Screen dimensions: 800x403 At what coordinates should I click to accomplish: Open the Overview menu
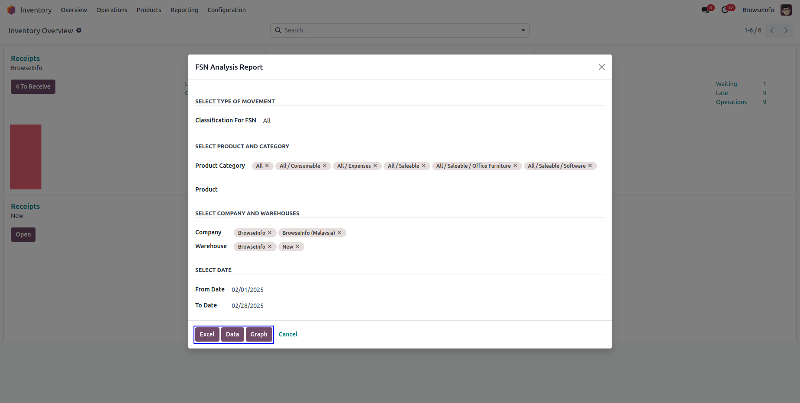click(x=74, y=10)
